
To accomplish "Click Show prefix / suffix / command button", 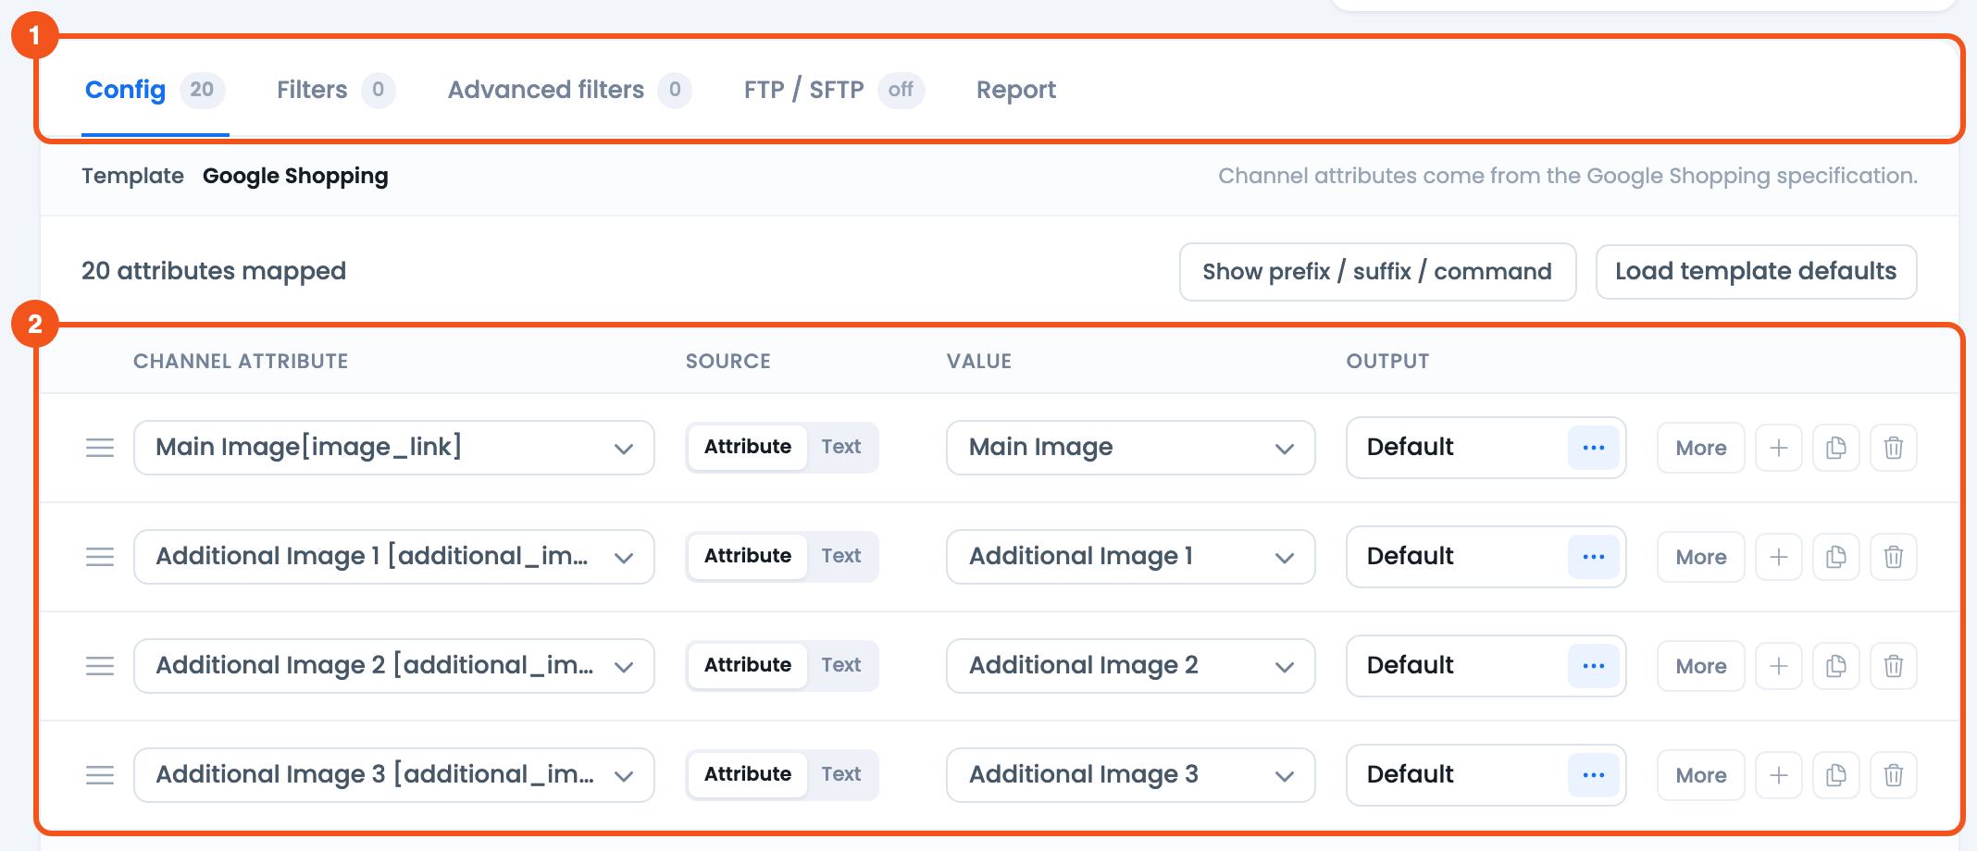I will tap(1377, 272).
